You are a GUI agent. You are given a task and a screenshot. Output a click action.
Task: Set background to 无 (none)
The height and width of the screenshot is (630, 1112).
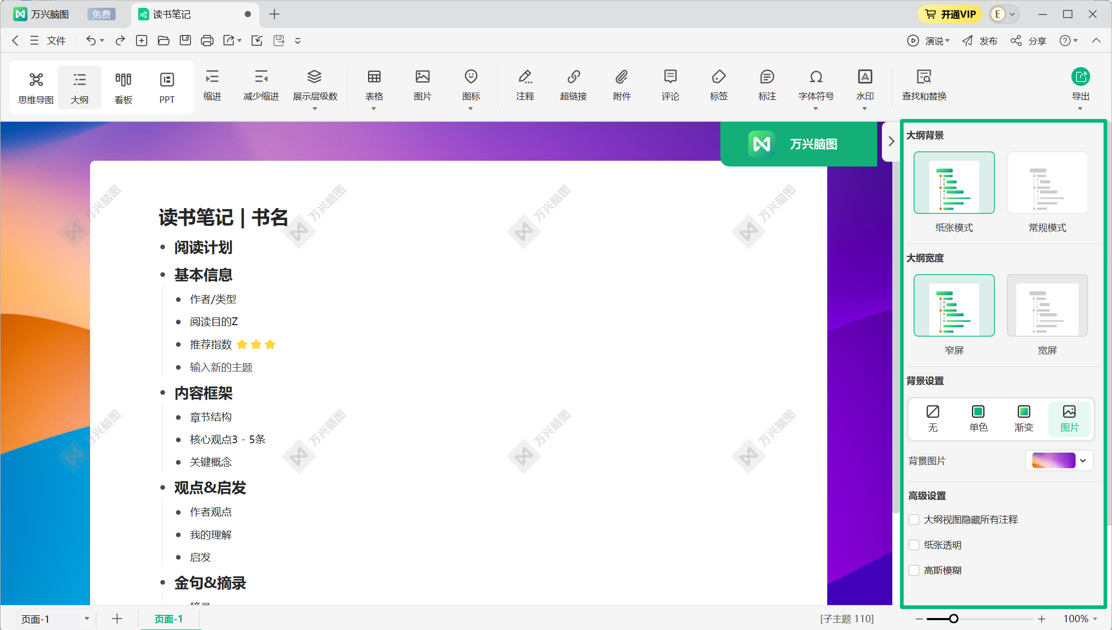point(933,419)
